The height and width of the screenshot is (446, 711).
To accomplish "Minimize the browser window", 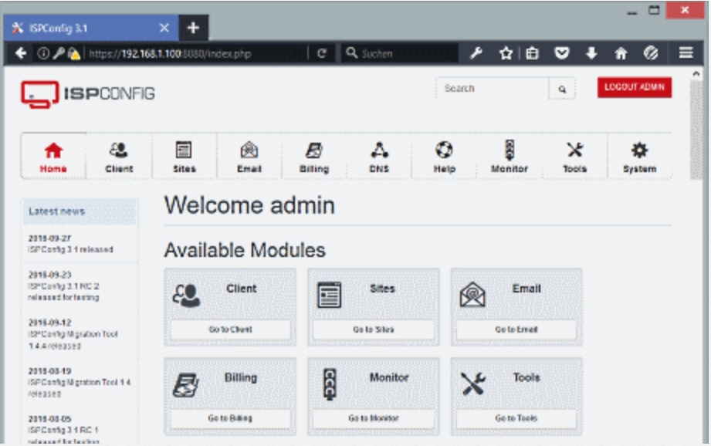I will coord(631,12).
